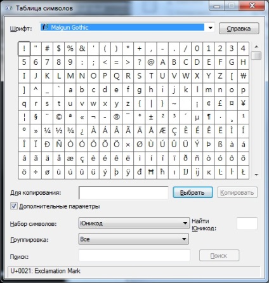269x283 pixels.
Task: Select the @ character in grid
Action: coord(151,62)
